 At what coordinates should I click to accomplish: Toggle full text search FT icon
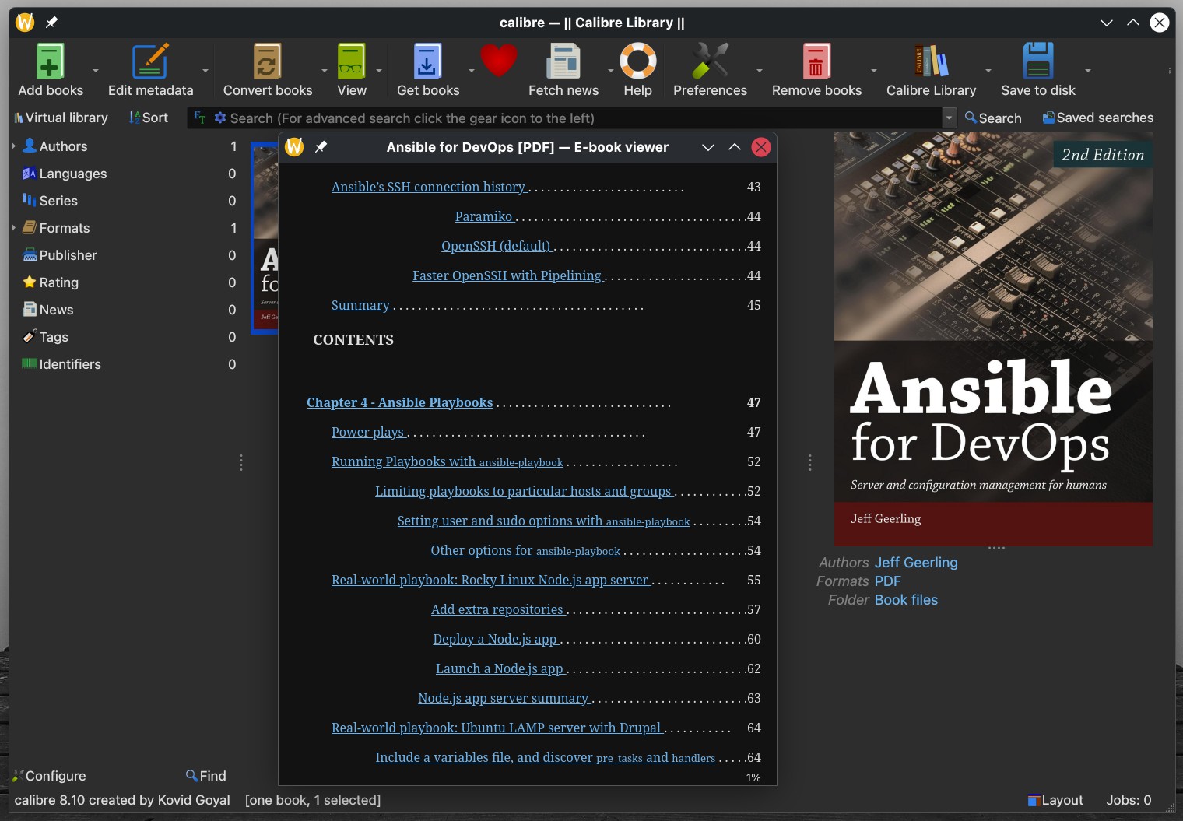200,118
